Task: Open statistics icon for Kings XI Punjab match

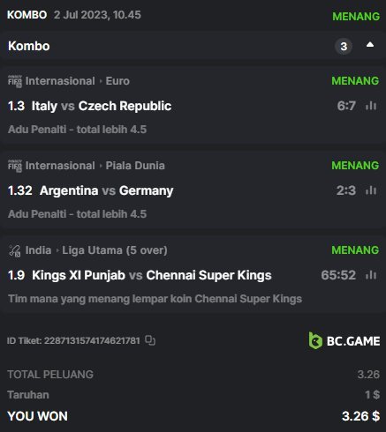Action: coord(371,275)
